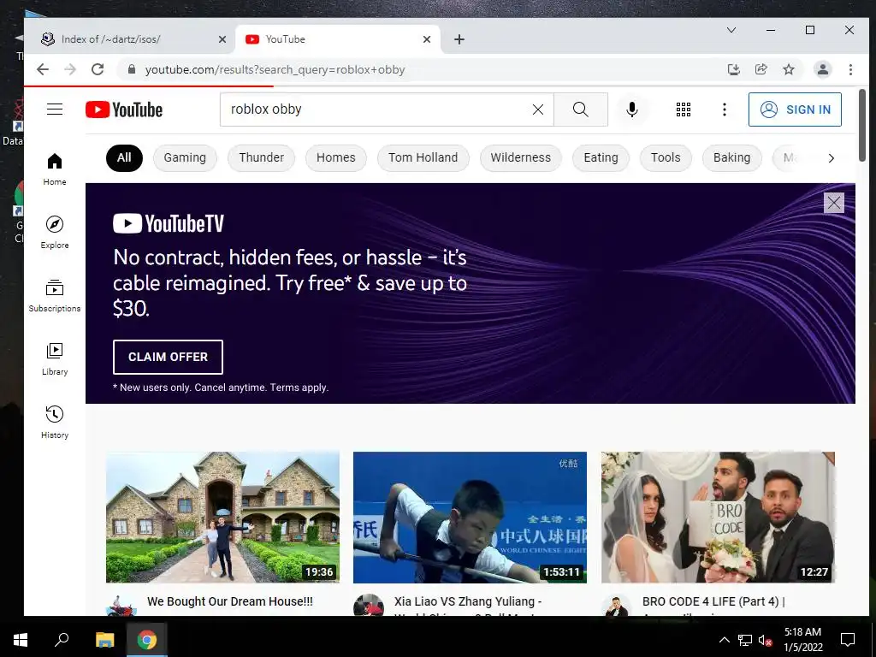The image size is (876, 657).
Task: Open Xia Liao VS Zhang Yuliang title link
Action: 468,601
